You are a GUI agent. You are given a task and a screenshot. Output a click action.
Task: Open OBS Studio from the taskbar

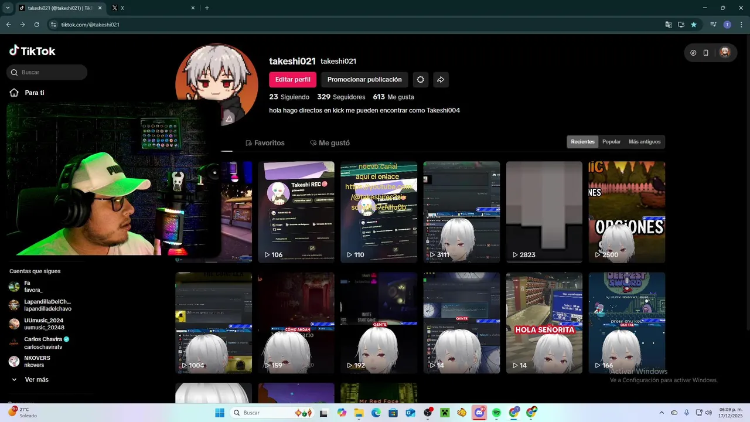(x=428, y=413)
